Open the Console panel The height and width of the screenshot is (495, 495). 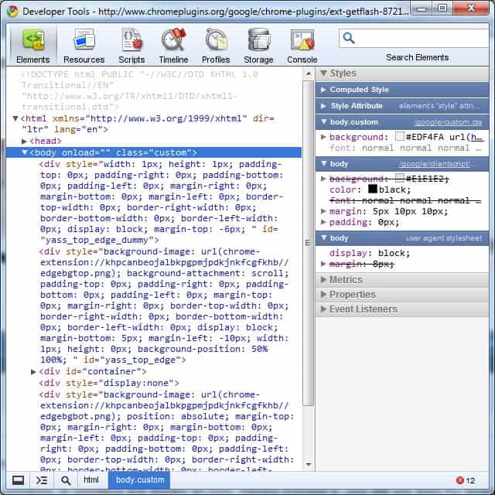pos(302,46)
